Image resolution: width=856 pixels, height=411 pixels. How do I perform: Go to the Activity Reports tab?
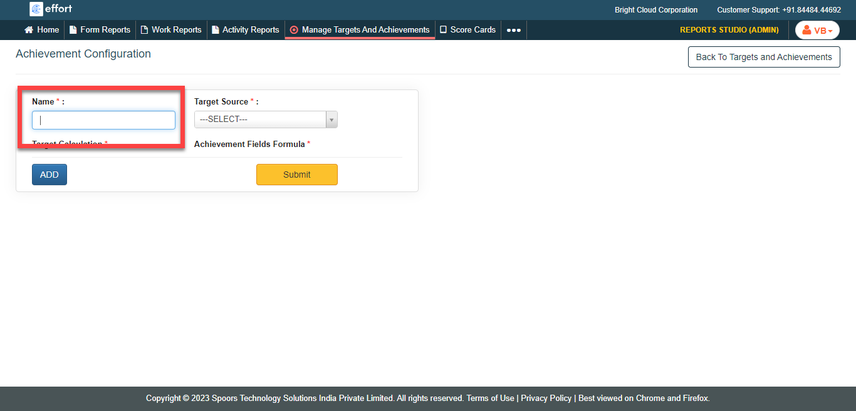(x=245, y=29)
